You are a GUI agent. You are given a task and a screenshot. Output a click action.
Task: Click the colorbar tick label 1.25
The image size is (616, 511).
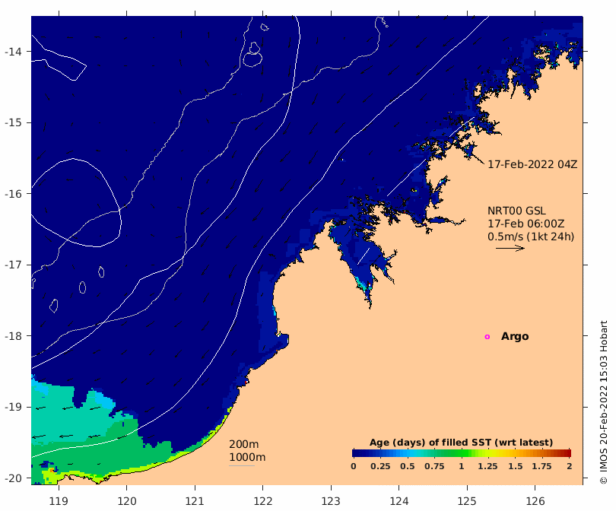[x=488, y=466]
